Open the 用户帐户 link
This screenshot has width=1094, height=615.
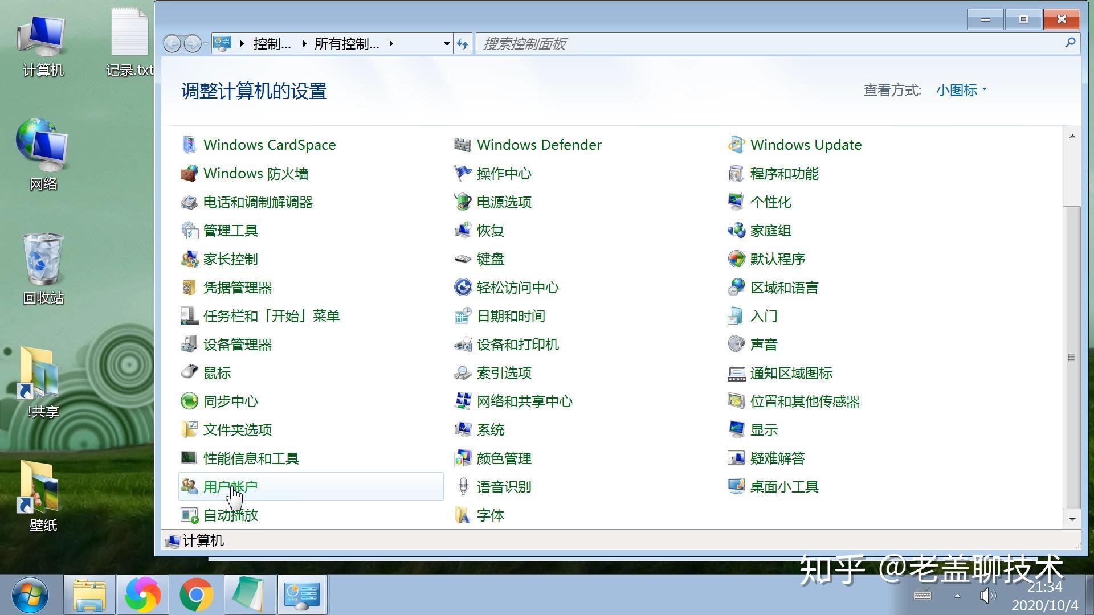(231, 487)
